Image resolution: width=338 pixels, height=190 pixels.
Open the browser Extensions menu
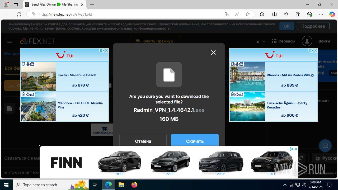click(x=262, y=14)
